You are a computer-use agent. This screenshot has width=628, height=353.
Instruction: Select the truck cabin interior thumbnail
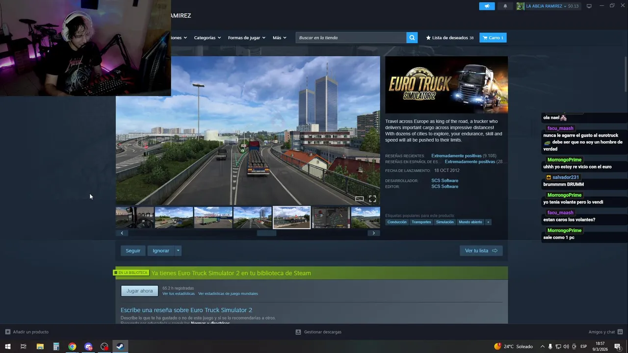pos(134,217)
